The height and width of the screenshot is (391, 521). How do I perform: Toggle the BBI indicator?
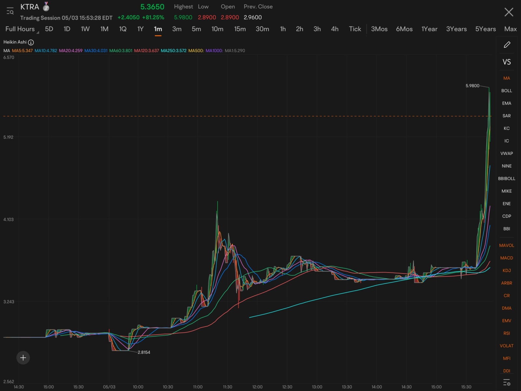tap(507, 229)
